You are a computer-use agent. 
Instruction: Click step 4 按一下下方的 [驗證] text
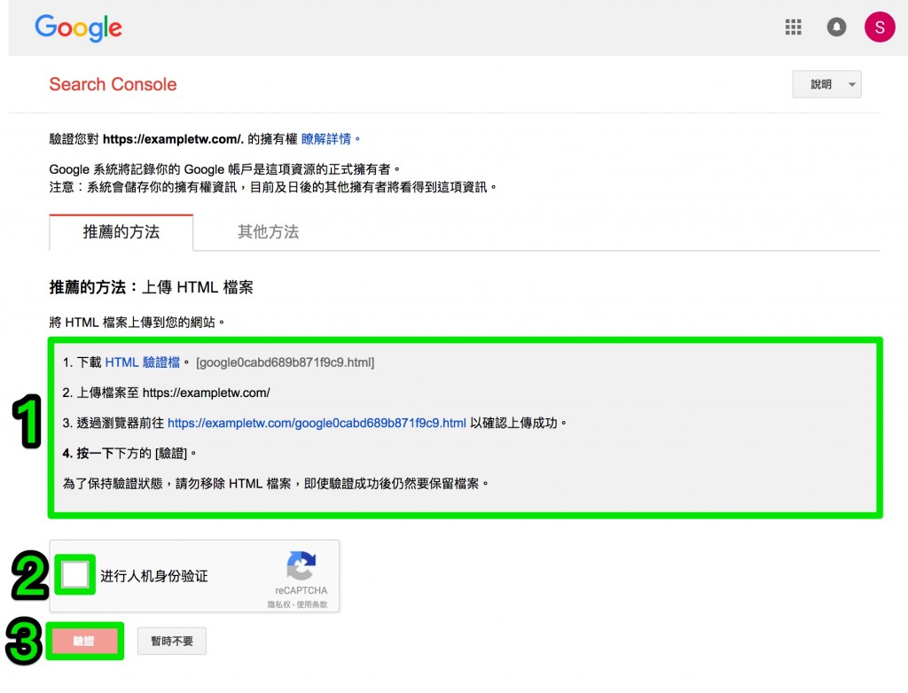coord(129,454)
